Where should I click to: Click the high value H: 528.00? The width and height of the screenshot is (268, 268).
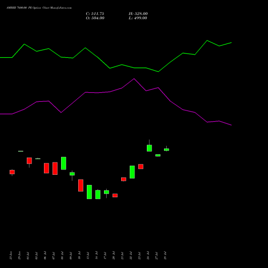(x=138, y=14)
